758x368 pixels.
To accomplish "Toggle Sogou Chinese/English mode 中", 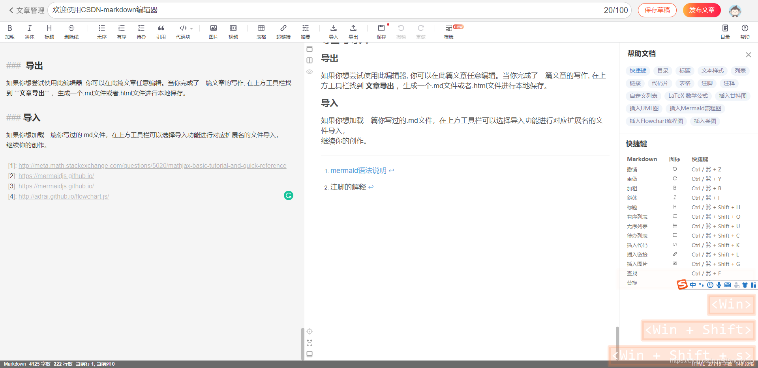I will click(x=693, y=285).
